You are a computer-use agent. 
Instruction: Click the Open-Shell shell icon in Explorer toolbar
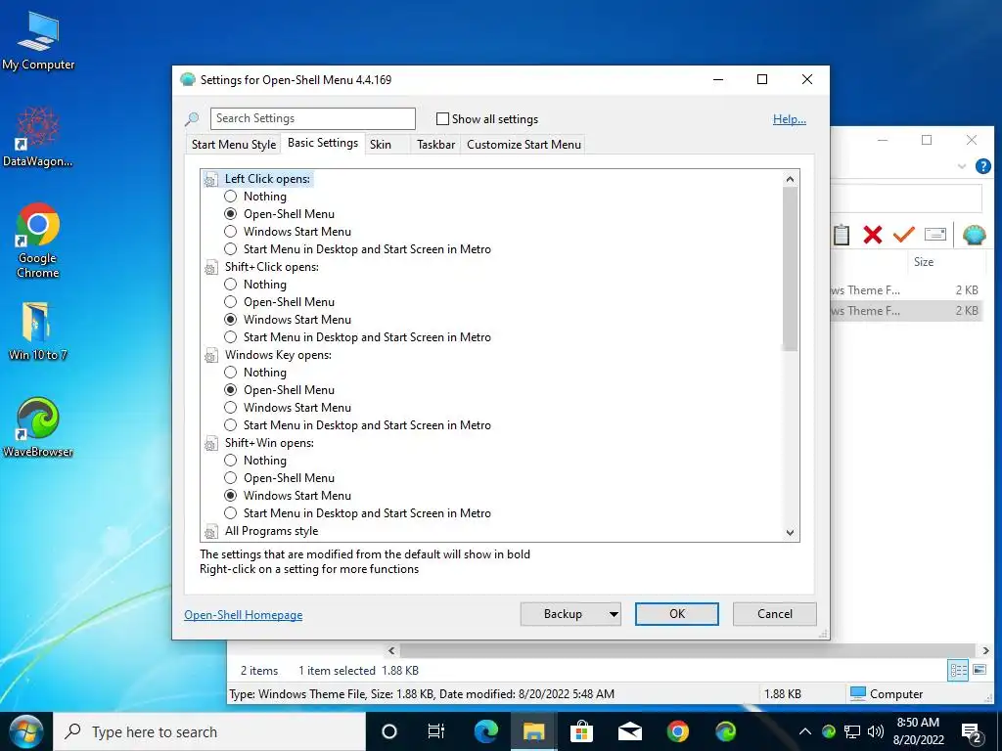(974, 235)
